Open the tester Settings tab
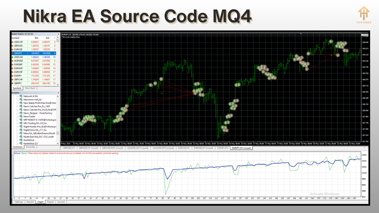Viewport: 379px width, 213px height. point(19,202)
